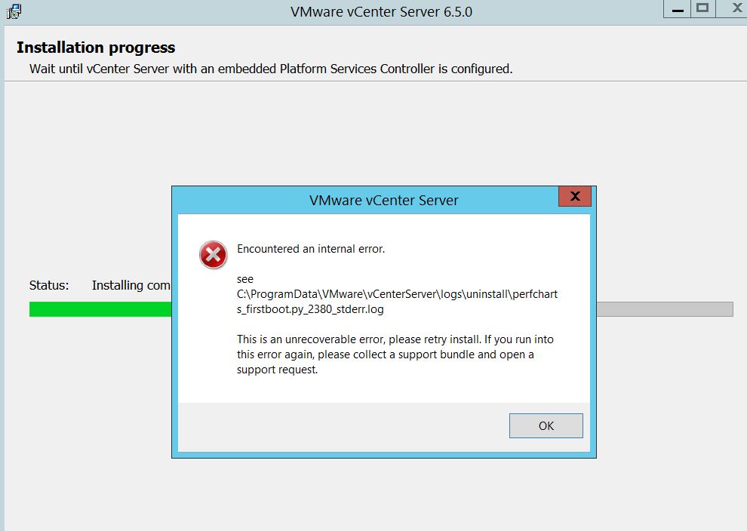Screen dimensions: 747x531
Task: Click the red error icon in the dialog
Action: (213, 255)
